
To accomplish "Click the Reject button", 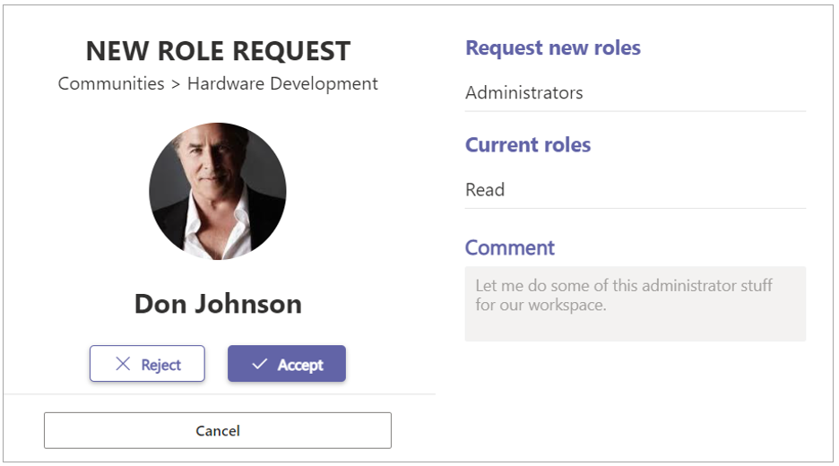I will (x=147, y=364).
